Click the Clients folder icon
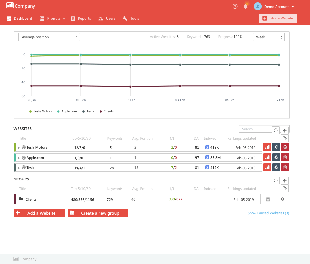The image size is (310, 264). coord(21,199)
